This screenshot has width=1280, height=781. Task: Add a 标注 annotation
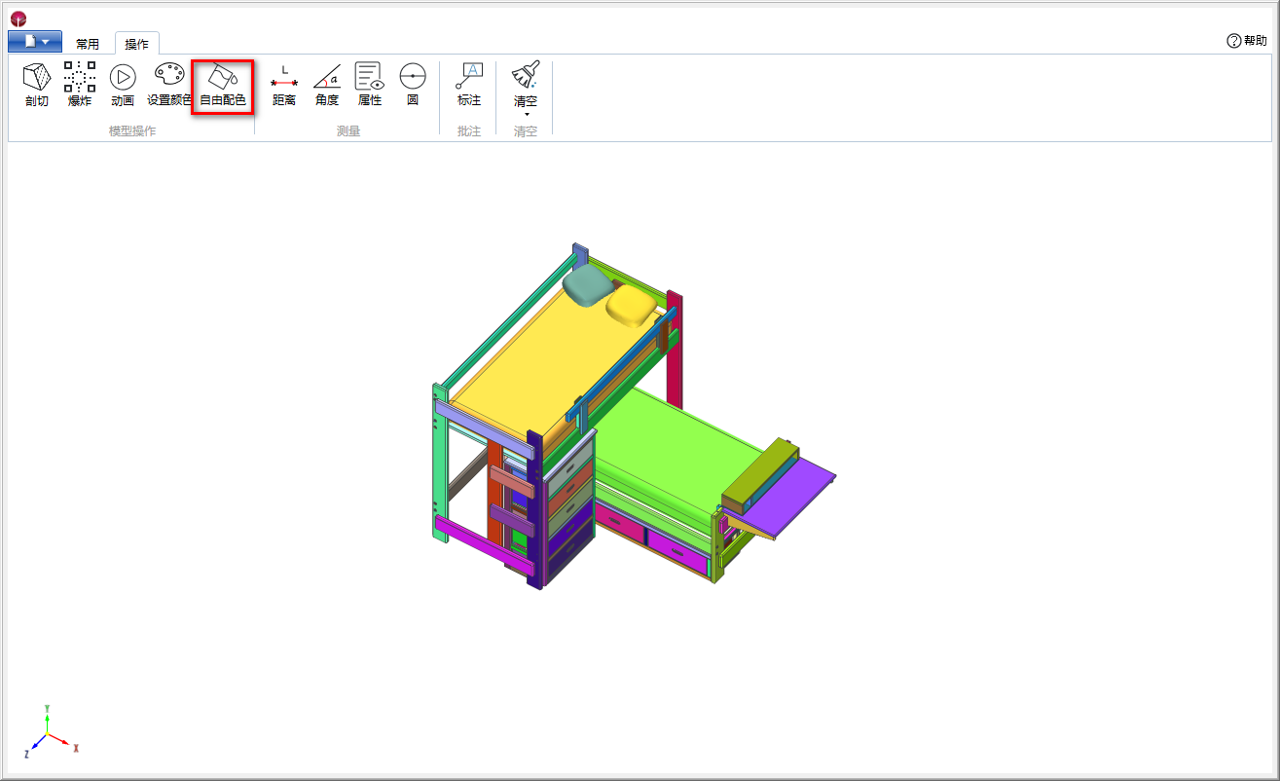pyautogui.click(x=469, y=85)
